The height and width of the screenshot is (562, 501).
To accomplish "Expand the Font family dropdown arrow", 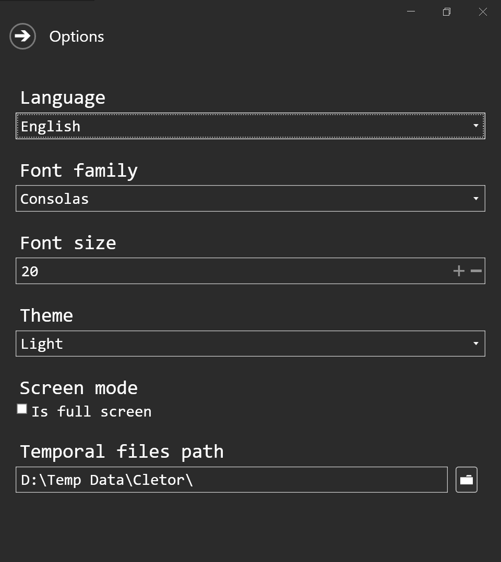I will (475, 199).
